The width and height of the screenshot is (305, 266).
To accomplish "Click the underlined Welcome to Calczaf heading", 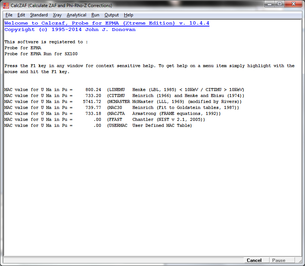I will click(107, 23).
